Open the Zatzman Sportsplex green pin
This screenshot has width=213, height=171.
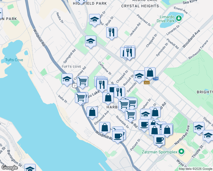[181, 152]
